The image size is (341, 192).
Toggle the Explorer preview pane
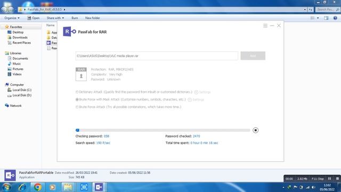(x=326, y=18)
